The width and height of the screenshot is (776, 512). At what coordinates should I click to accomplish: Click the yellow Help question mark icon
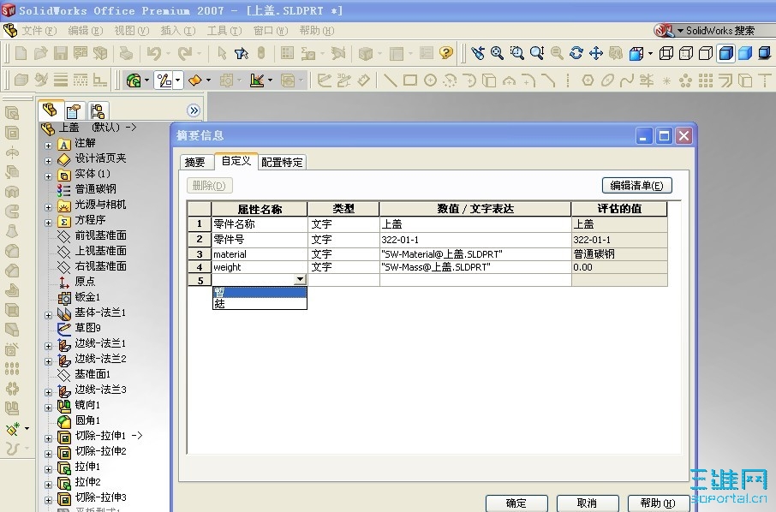click(446, 53)
